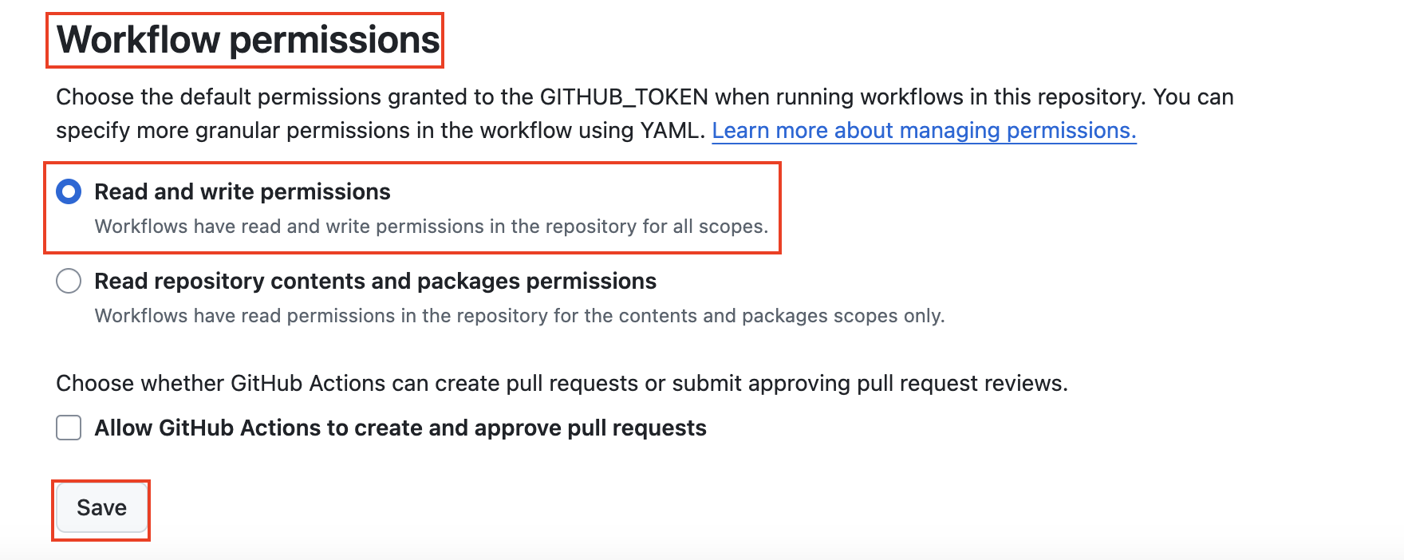Choose the Read repository contents radio button
Image resolution: width=1404 pixels, height=560 pixels.
pos(69,281)
